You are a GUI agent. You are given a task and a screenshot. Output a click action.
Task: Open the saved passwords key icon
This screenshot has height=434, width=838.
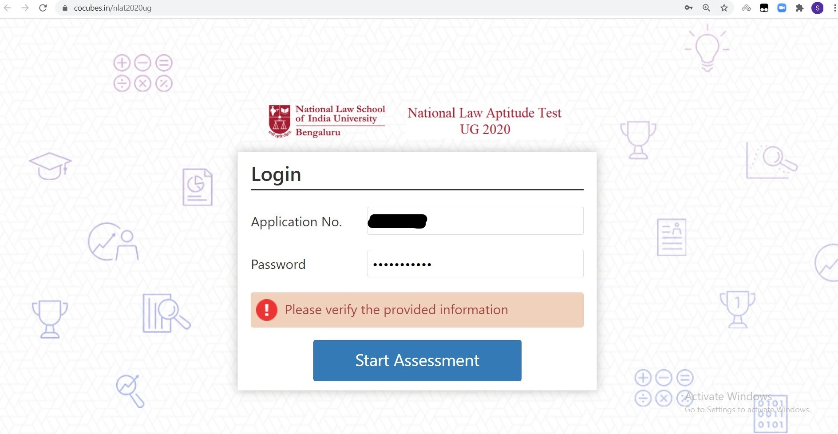coord(688,8)
